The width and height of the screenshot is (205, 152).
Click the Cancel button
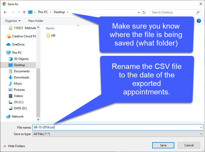(x=189, y=145)
